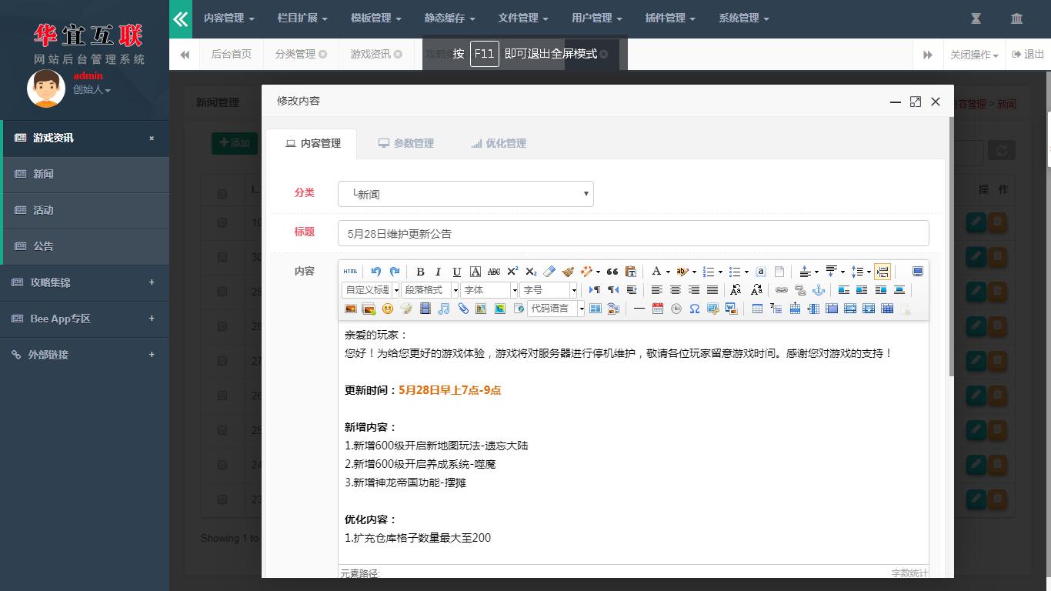Switch to the 参数管理 tab
The image size is (1051, 591).
tap(405, 143)
